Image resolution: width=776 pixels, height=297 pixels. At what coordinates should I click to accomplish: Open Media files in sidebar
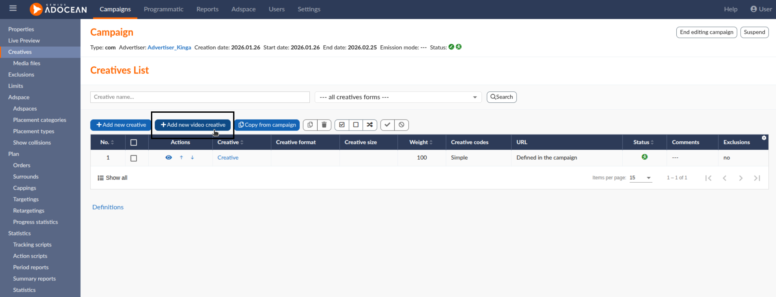click(27, 63)
